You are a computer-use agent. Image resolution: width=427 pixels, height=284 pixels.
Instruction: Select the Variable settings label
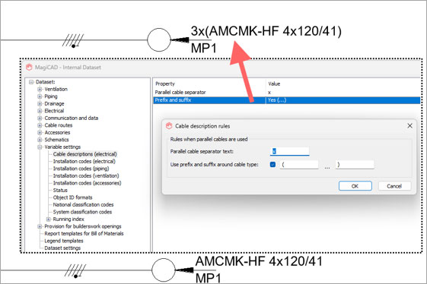click(62, 147)
